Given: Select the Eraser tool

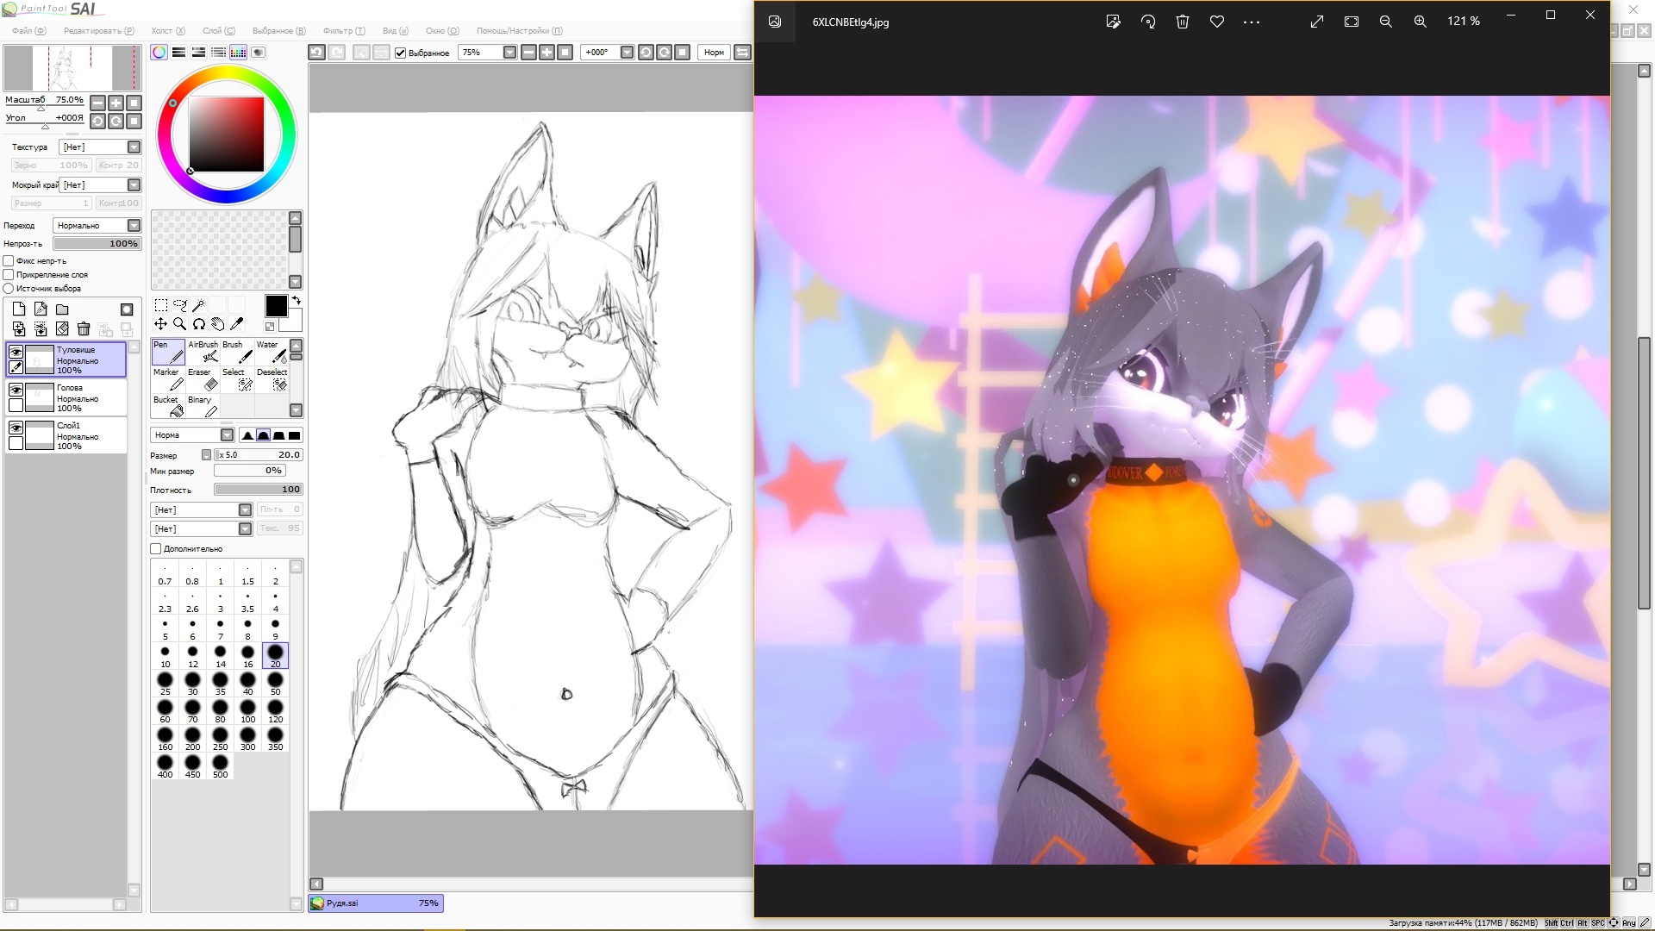Looking at the screenshot, I should [x=204, y=379].
